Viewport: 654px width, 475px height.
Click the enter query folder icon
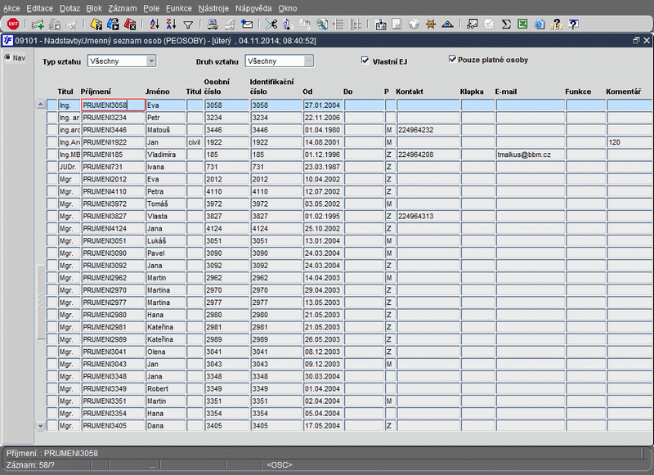point(96,25)
